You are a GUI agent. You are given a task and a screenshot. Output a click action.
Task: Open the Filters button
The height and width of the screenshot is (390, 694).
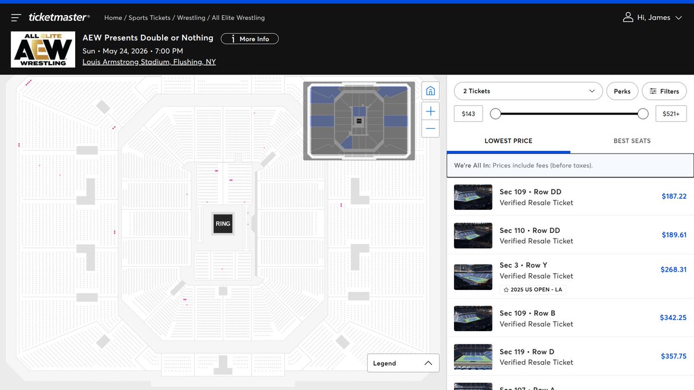click(x=664, y=91)
